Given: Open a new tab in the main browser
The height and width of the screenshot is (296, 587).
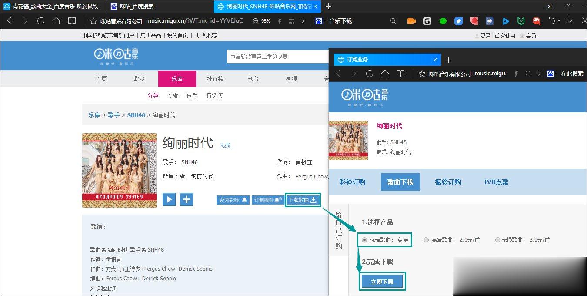Looking at the screenshot, I should tap(328, 6).
